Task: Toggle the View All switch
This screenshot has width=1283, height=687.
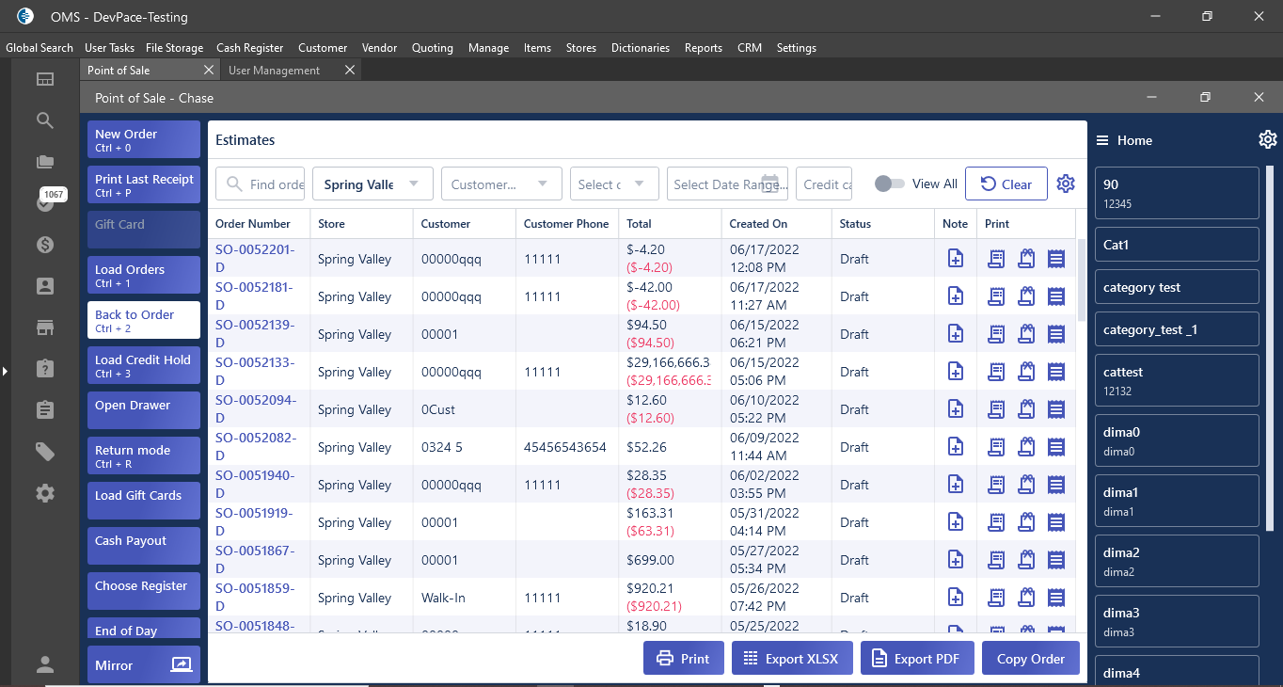Action: coord(889,184)
